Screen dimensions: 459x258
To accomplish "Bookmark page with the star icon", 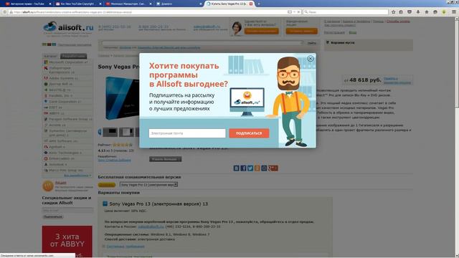I will click(393, 12).
